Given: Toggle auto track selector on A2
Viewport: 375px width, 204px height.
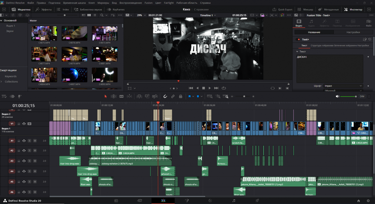Looking at the screenshot, I should click(x=24, y=151).
